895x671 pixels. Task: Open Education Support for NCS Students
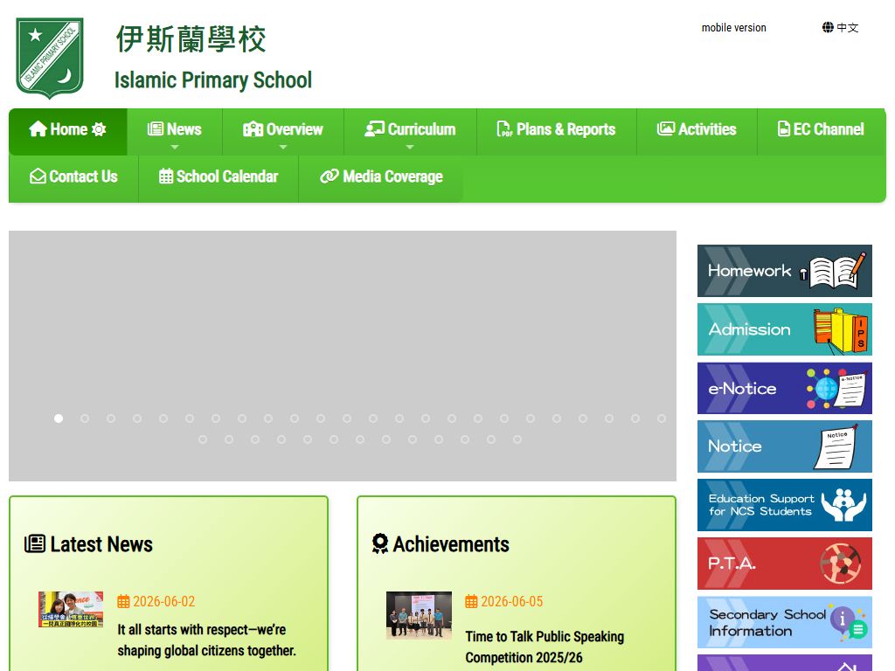[x=785, y=505]
